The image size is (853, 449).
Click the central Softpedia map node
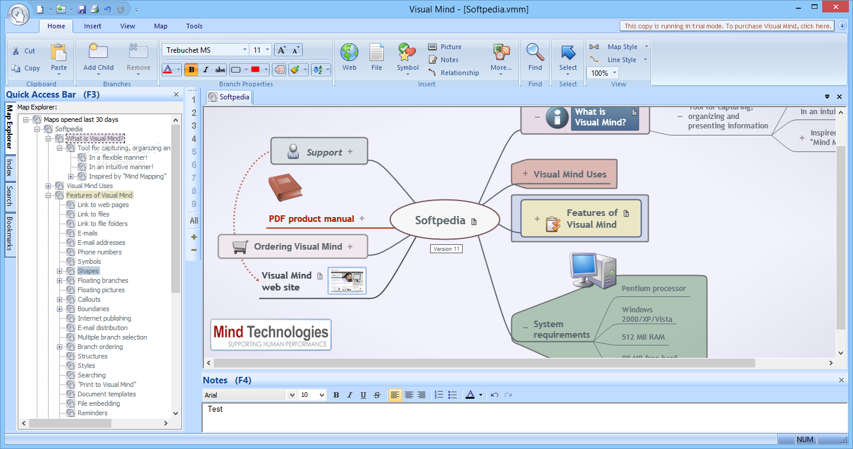(445, 220)
